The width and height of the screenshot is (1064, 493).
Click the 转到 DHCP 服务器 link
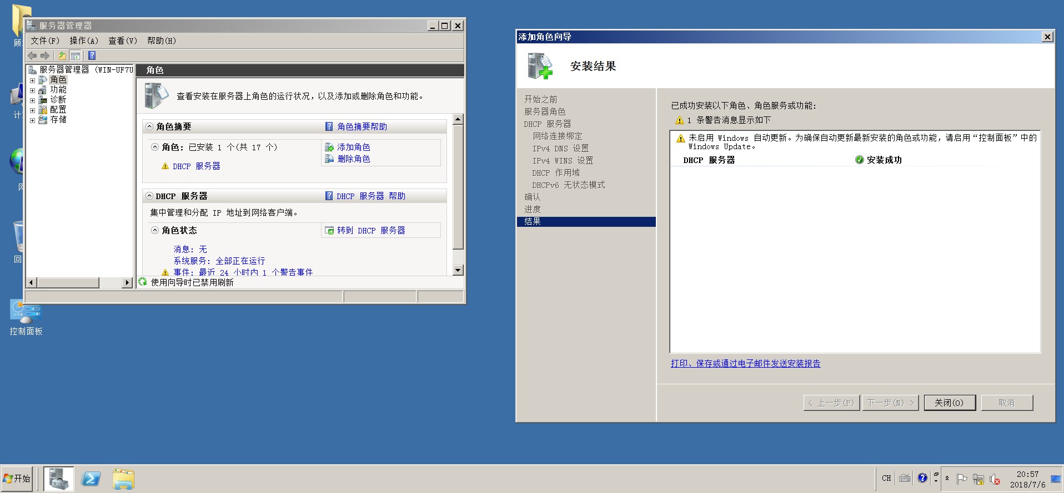(371, 230)
